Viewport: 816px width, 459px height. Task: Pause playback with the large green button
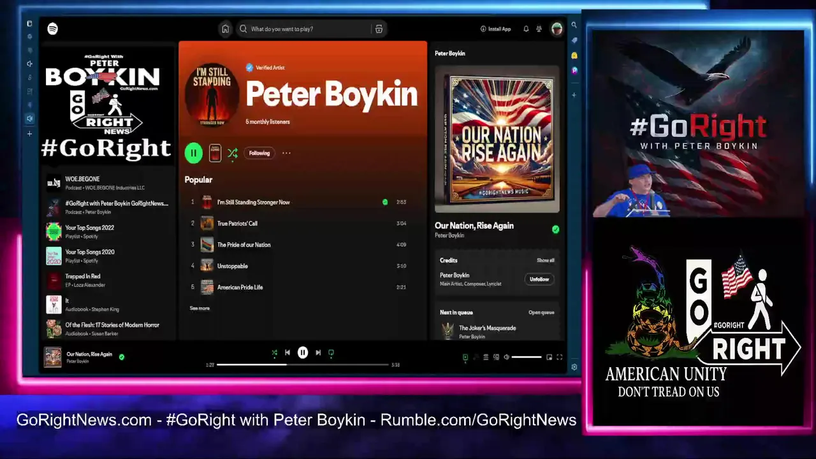(x=193, y=153)
